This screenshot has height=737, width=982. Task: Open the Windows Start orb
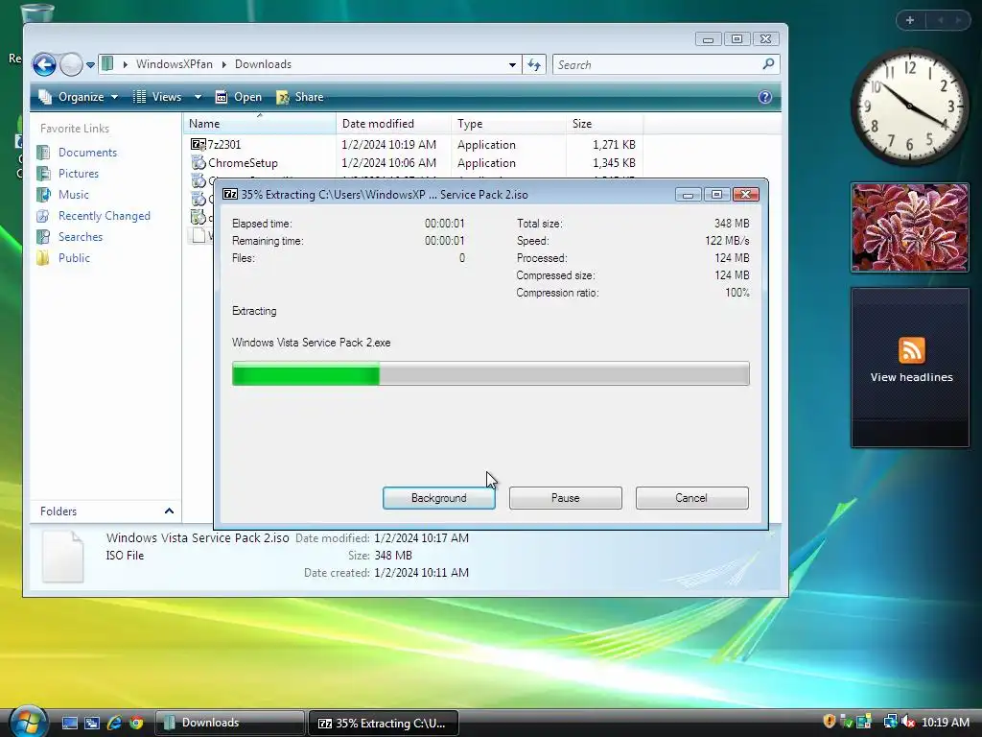point(29,722)
